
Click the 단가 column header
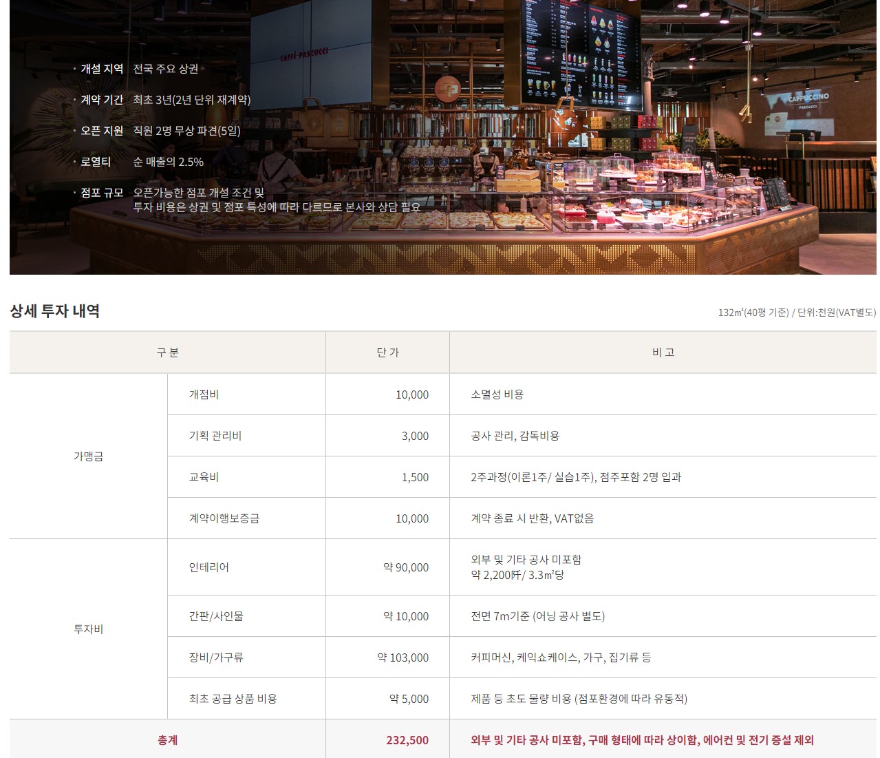387,352
